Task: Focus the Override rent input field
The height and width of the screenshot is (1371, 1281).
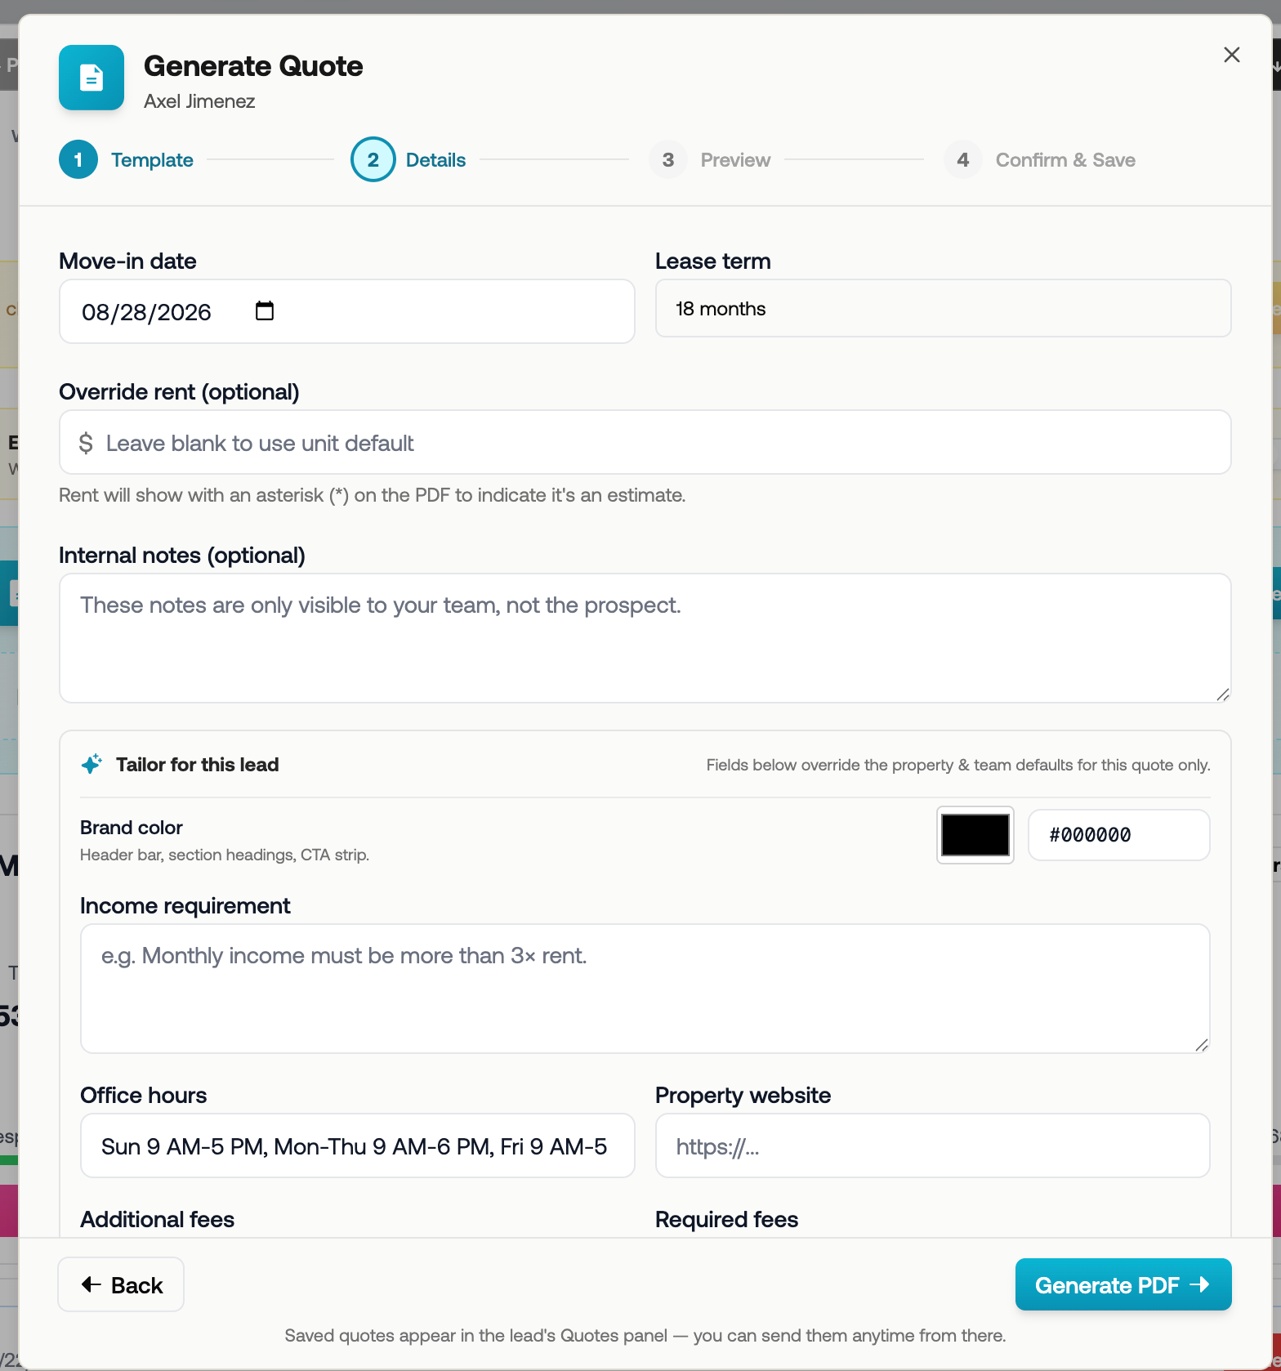Action: (x=645, y=442)
